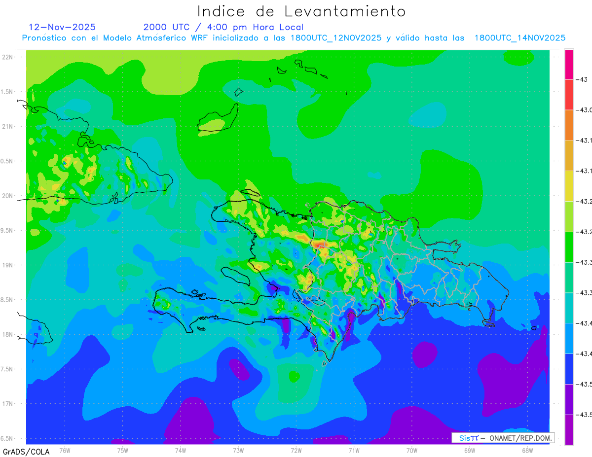592x457 pixels.
Task: Choose the teal legend swatch
Action: click(x=569, y=309)
